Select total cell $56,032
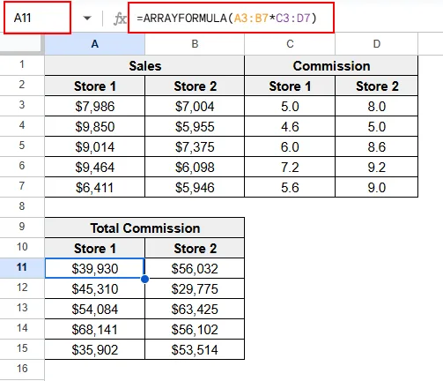443x381 pixels. click(x=195, y=268)
